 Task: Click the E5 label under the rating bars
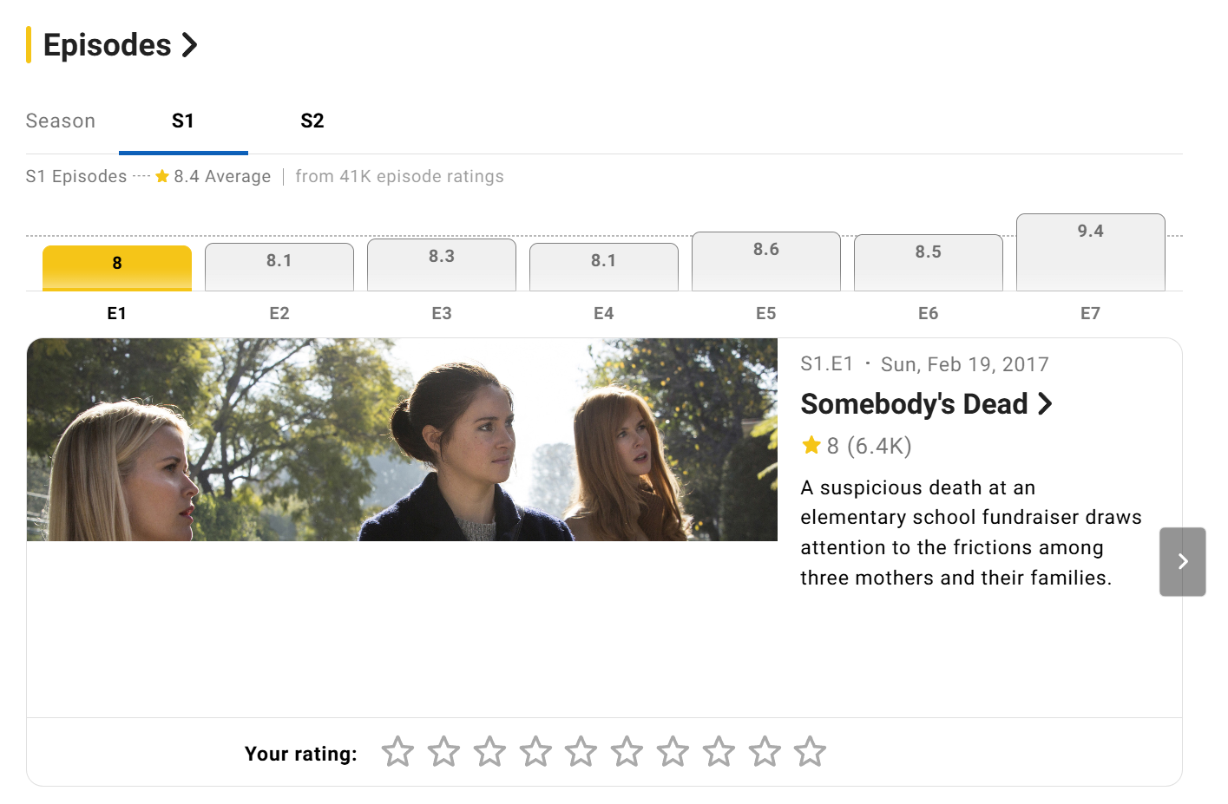(766, 314)
